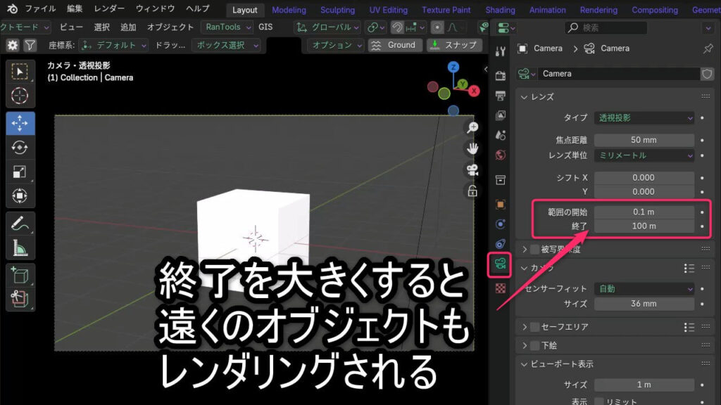This screenshot has height=405, width=721.
Task: Select the Add Cube tool
Action: pyautogui.click(x=20, y=276)
